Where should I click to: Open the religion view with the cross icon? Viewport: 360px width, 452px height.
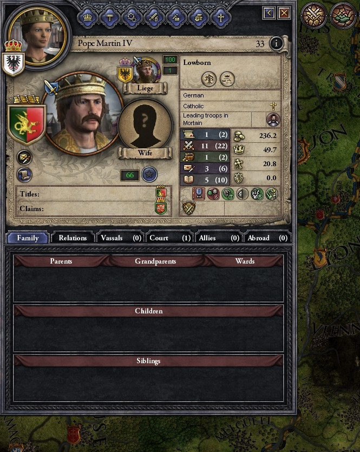point(221,17)
